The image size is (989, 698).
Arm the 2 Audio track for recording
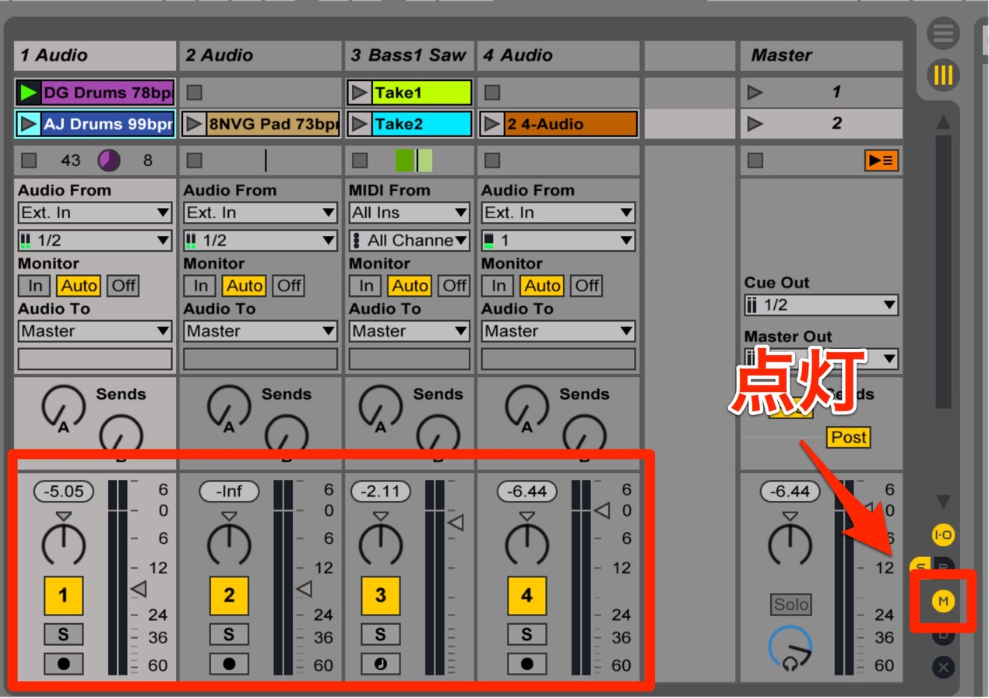coord(229,664)
